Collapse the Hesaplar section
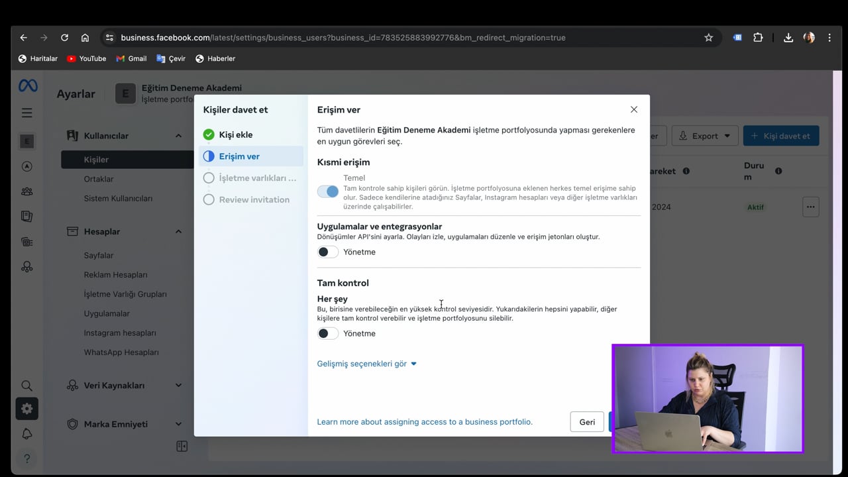Screen dimensions: 848x477 tap(178, 232)
